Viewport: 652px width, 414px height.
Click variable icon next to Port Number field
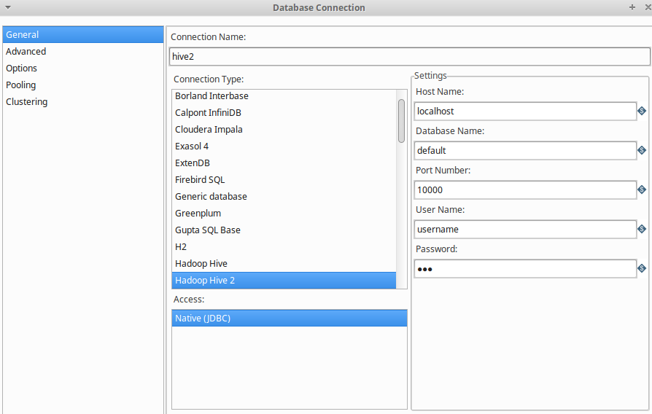[x=642, y=190]
